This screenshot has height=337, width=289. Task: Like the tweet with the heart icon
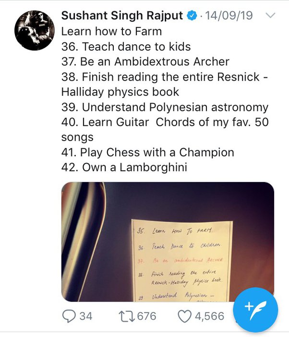pos(184,316)
